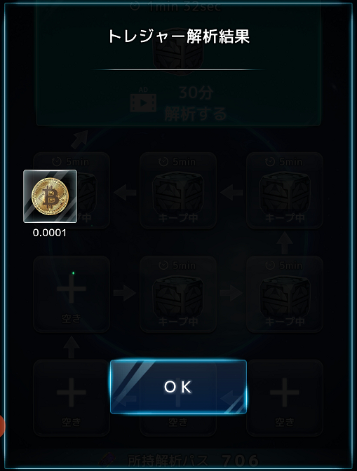Click the orange circle at the left edge
The image size is (357, 471).
[x=2, y=425]
